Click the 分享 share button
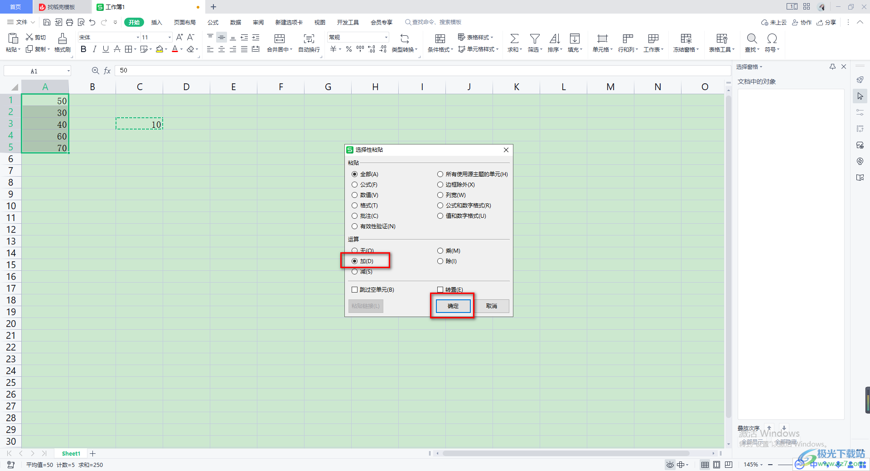This screenshot has height=471, width=870. [x=826, y=22]
